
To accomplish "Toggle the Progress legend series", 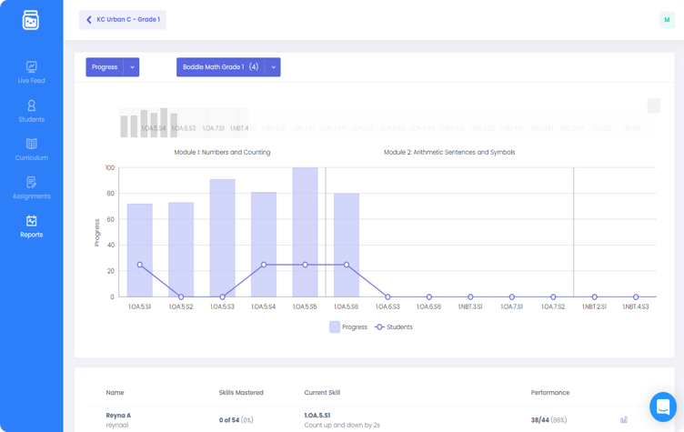I will point(349,327).
